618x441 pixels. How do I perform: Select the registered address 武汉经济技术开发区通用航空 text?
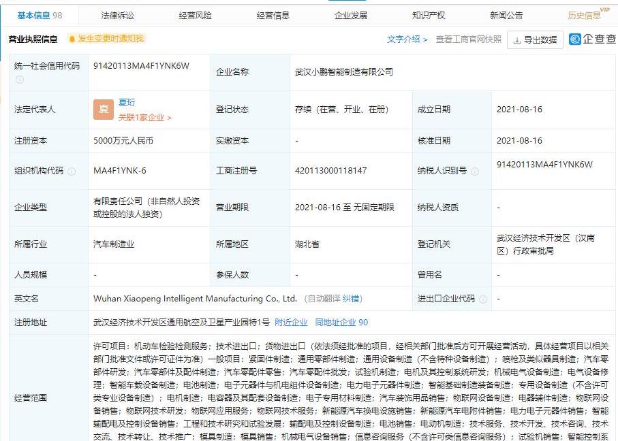[181, 323]
